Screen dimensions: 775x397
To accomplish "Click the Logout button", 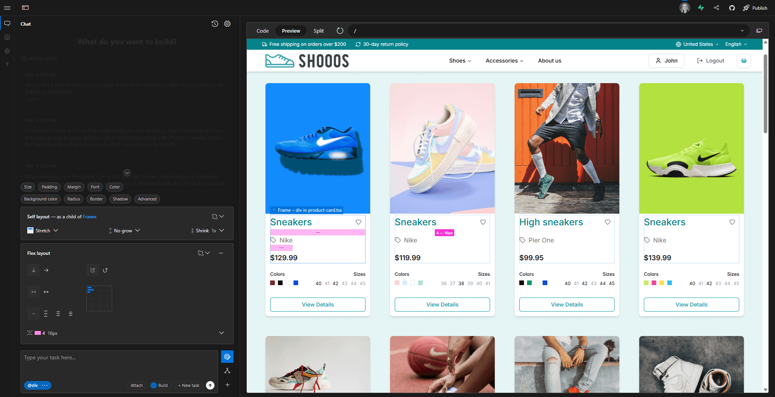I will (710, 61).
